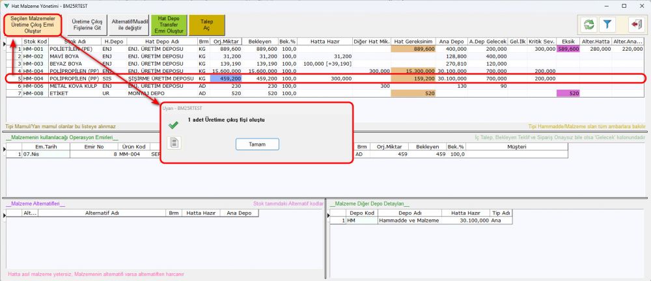The width and height of the screenshot is (651, 281).
Task: Click the Talep Aç button
Action: (x=207, y=25)
